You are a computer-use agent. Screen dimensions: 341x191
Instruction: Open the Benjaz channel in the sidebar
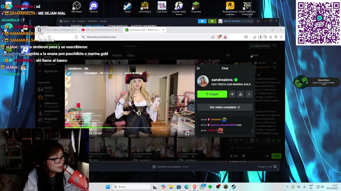pos(48,89)
